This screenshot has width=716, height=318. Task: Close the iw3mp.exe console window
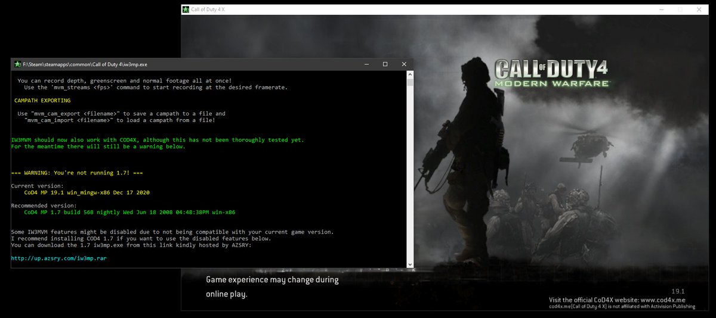tap(405, 64)
